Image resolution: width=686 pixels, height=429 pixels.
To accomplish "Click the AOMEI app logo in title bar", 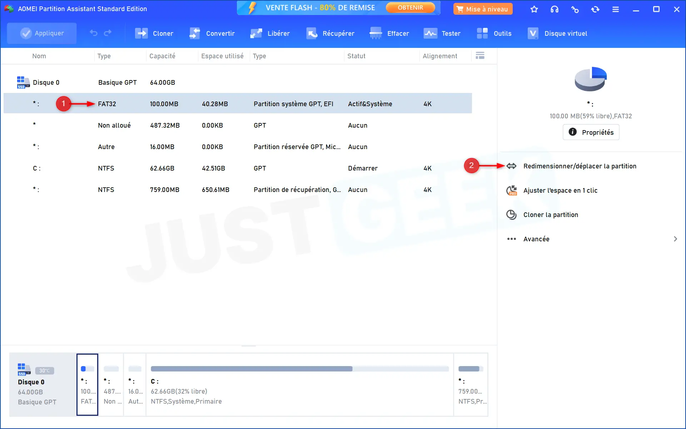I will 9,9.
